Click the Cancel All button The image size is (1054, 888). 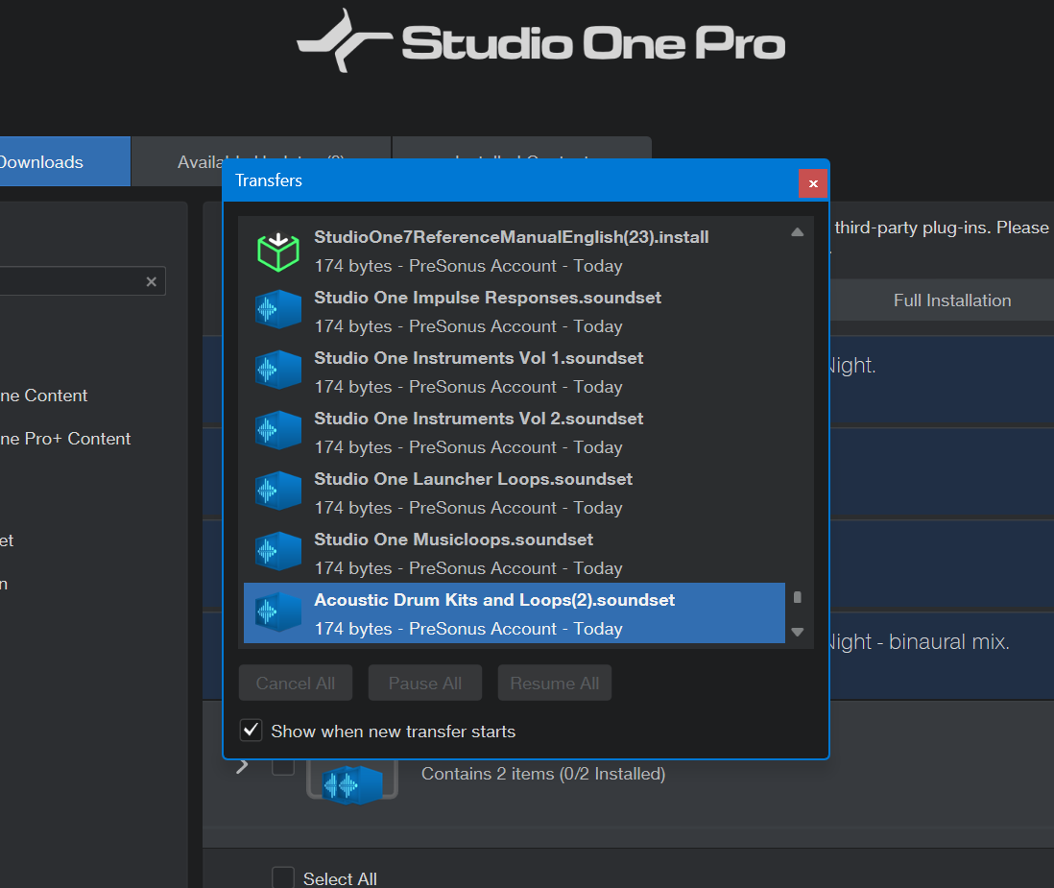point(296,683)
